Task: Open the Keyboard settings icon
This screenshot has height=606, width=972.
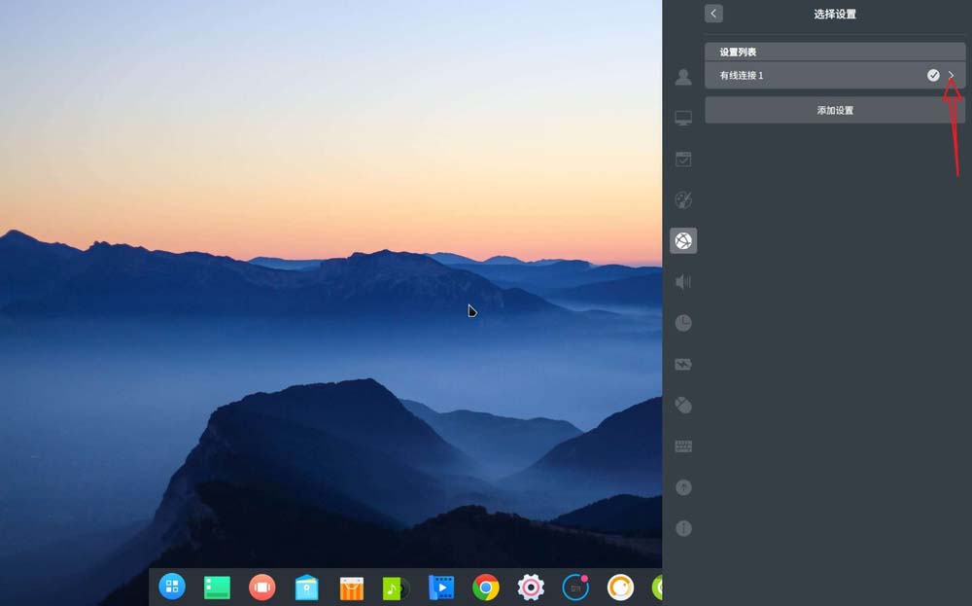Action: pyautogui.click(x=683, y=446)
